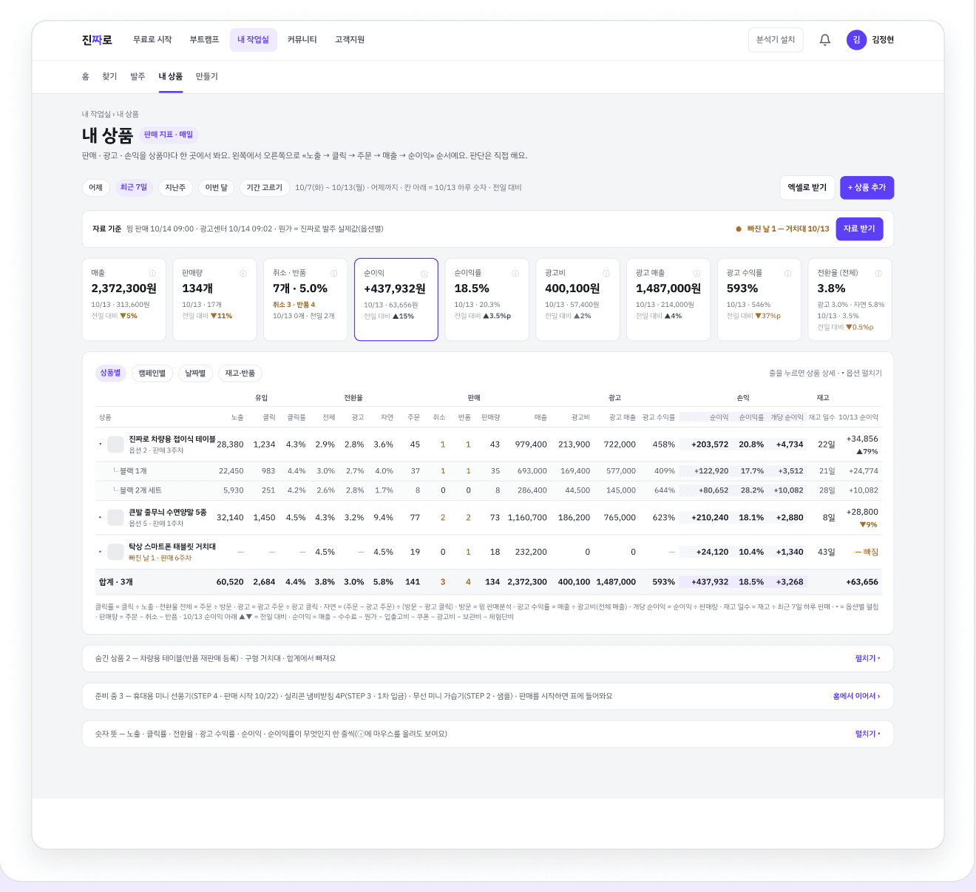This screenshot has width=976, height=892.
Task: Select the 광고비 summary card
Action: point(577,300)
